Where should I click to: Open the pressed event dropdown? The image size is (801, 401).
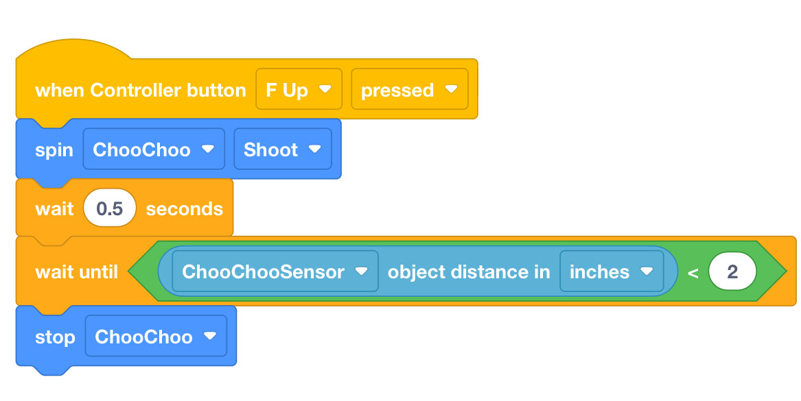click(x=410, y=89)
